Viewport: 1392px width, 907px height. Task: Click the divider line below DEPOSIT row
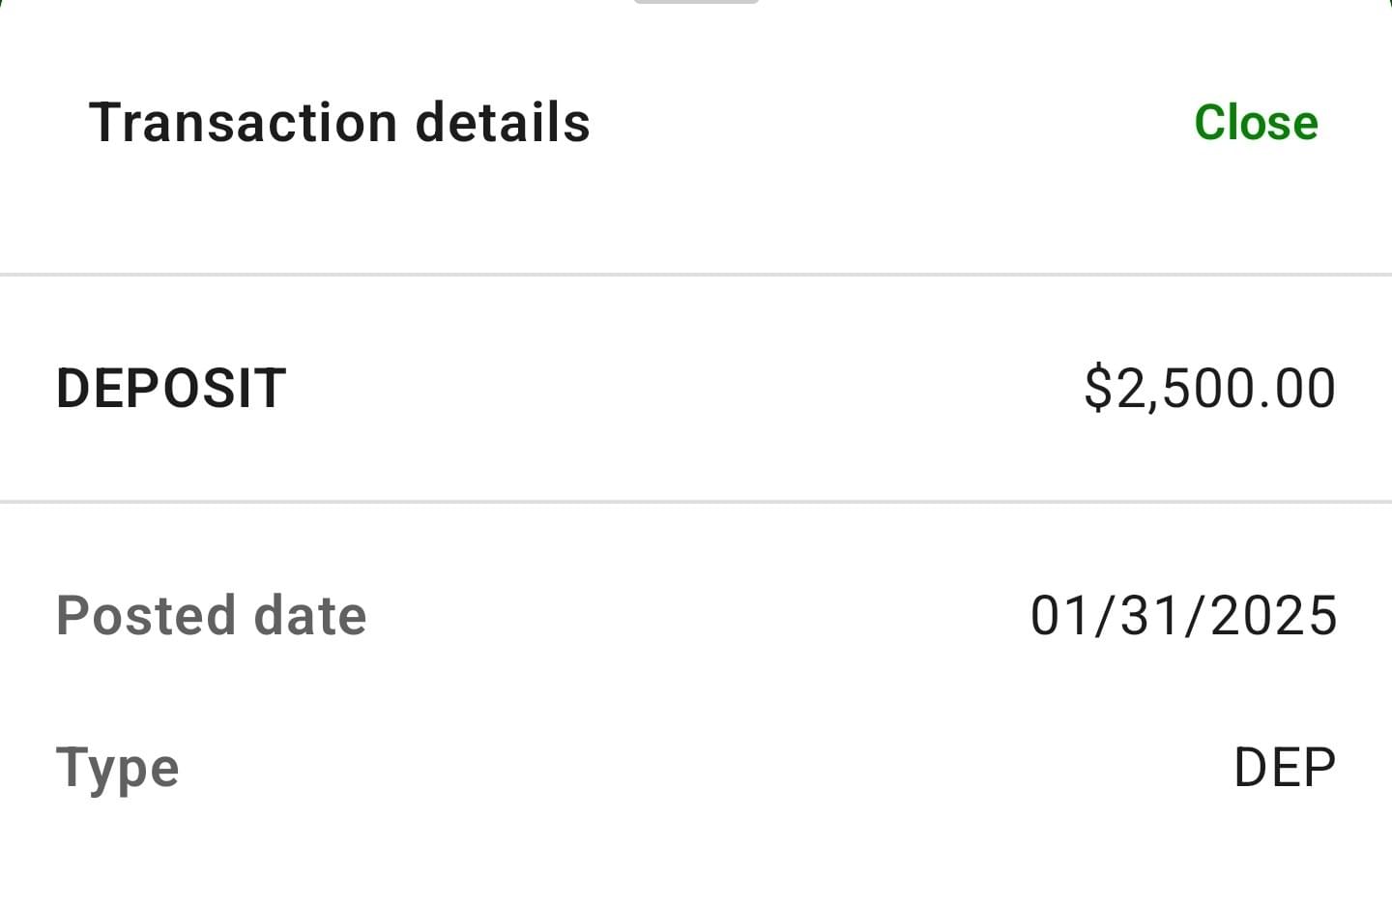pos(696,502)
